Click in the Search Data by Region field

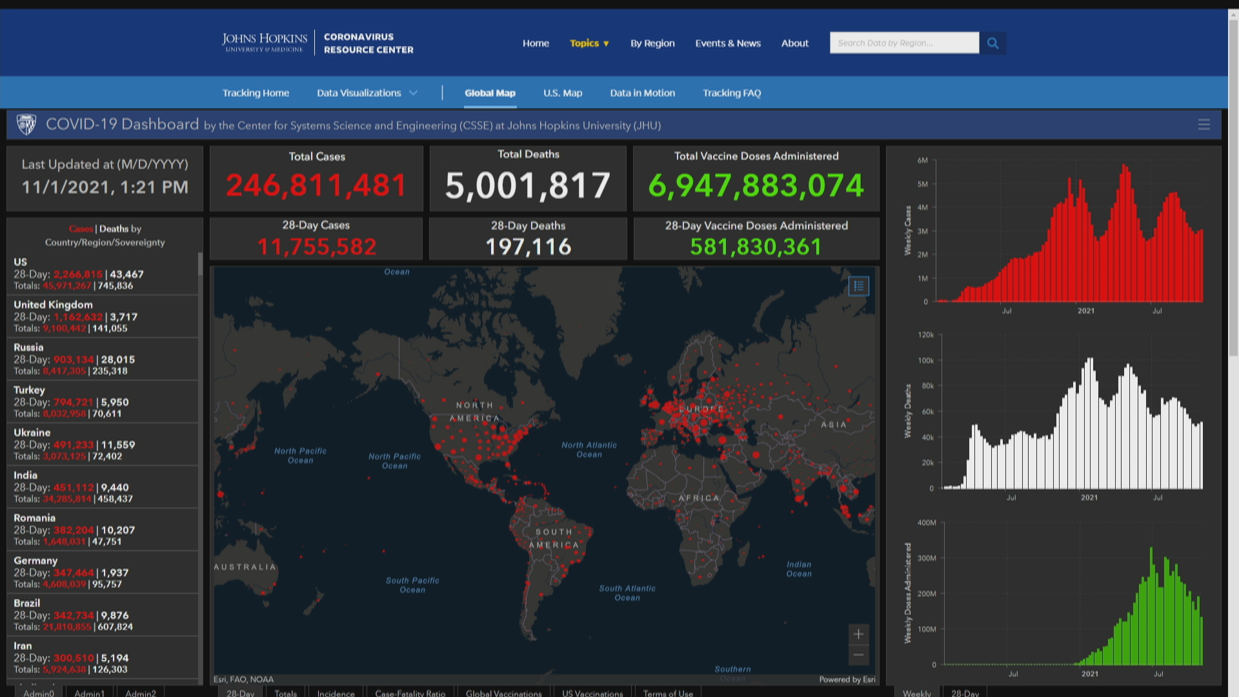click(x=904, y=43)
